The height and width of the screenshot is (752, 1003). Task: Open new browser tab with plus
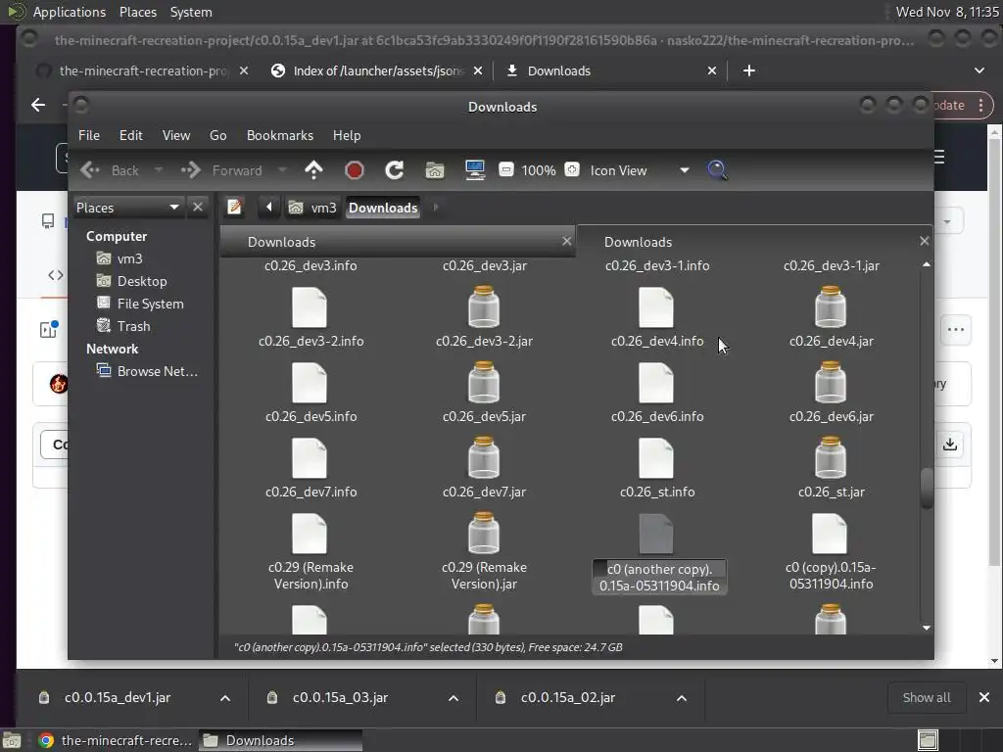(x=749, y=70)
